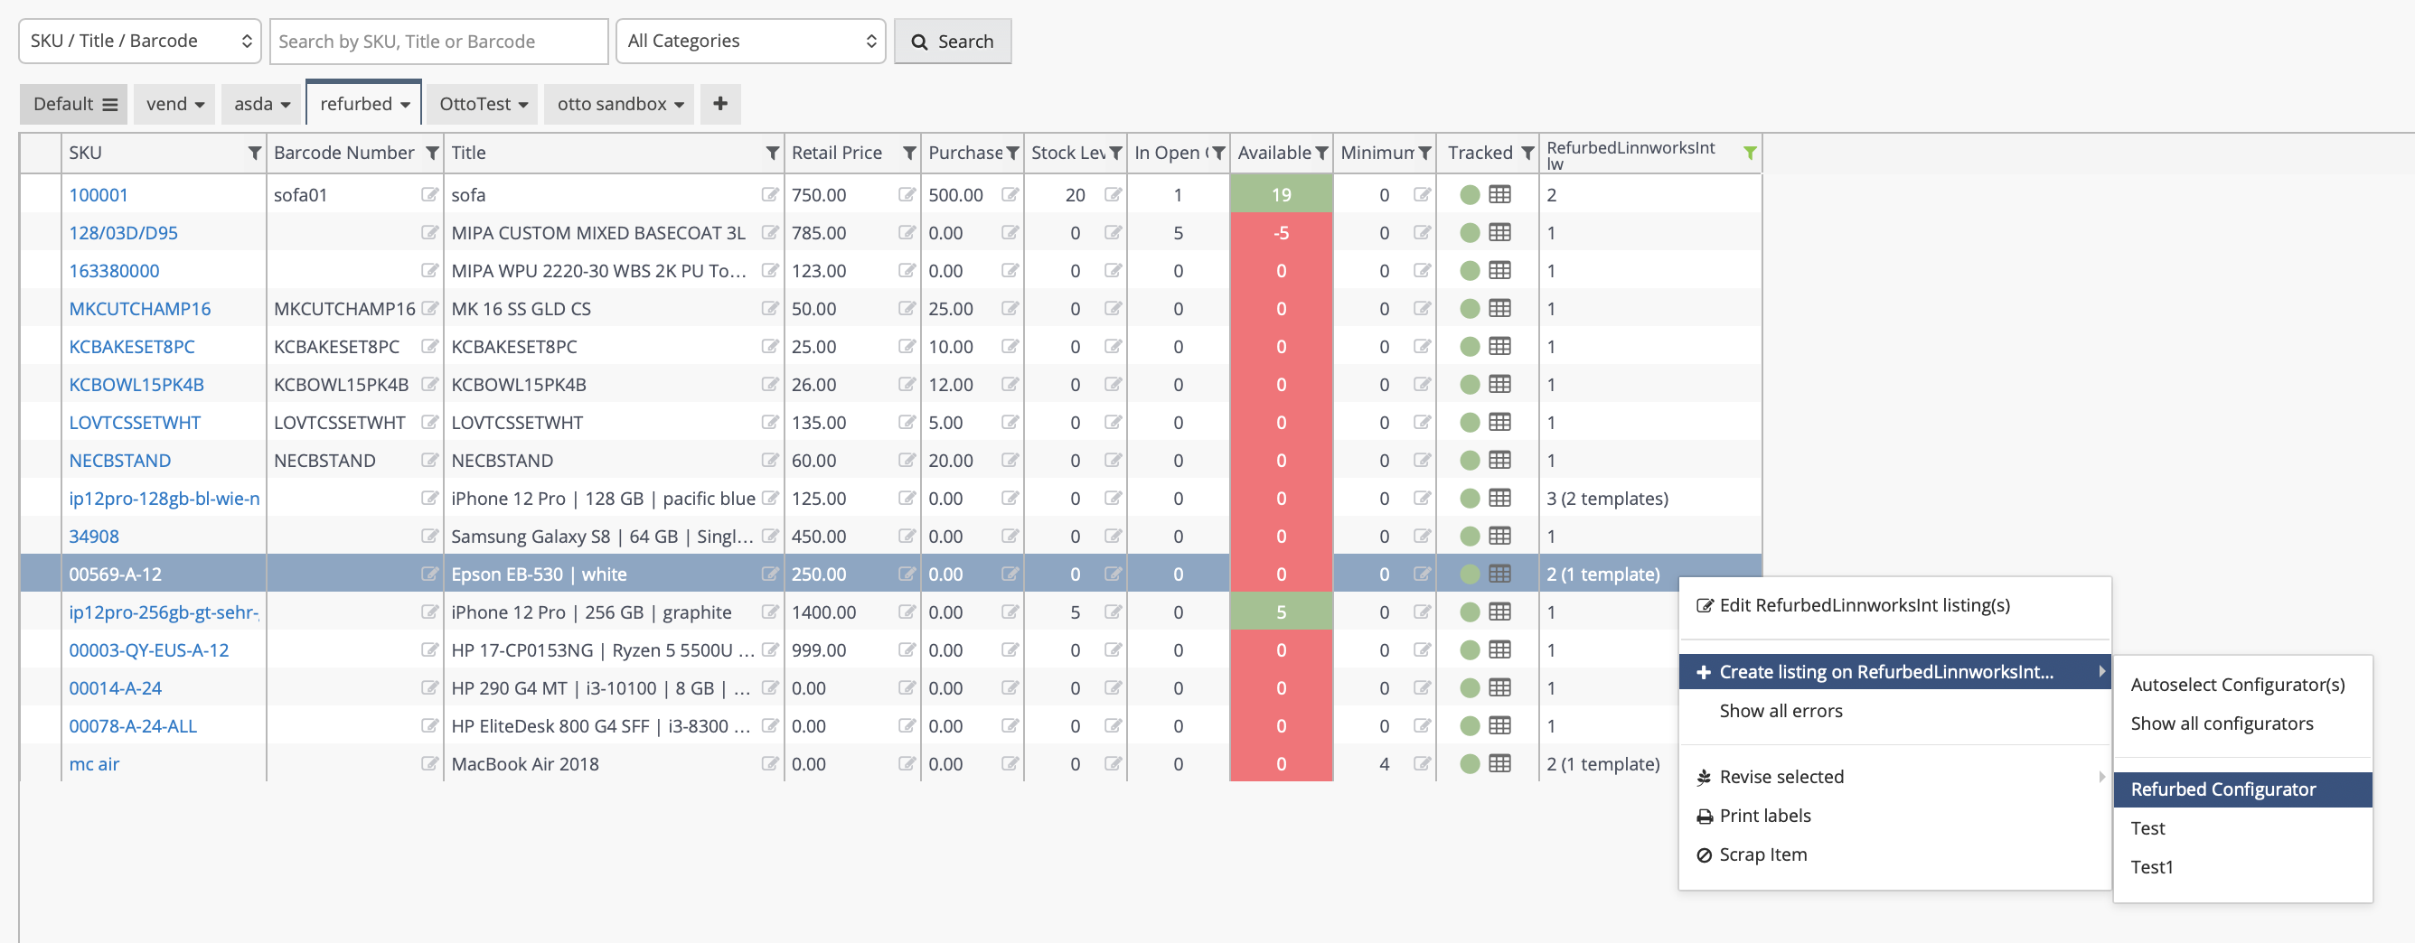Open the All Categories dropdown
Image resolution: width=2415 pixels, height=943 pixels.
750,42
